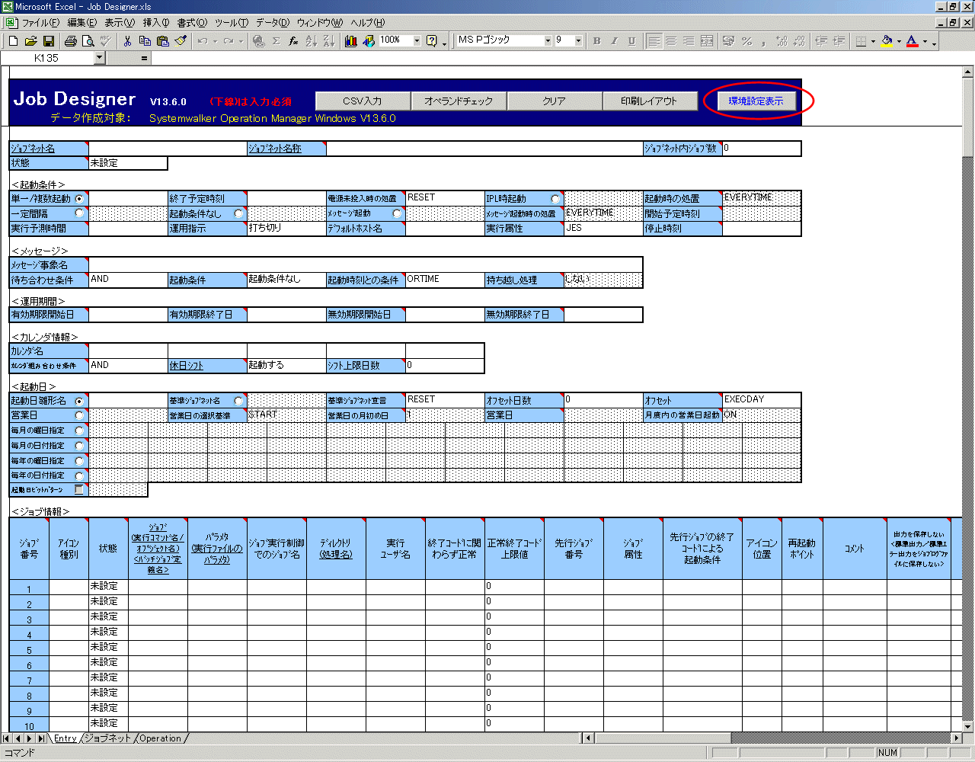
Task: Click the クリア button
Action: 554,101
